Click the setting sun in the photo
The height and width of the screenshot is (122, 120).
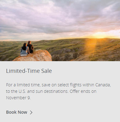coord(99,34)
